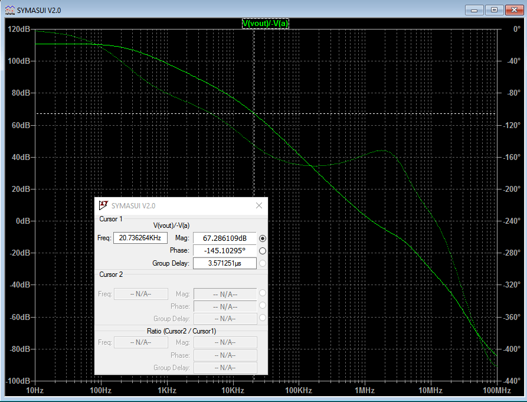Click the 10KHz frequency axis label
This screenshot has height=402, width=527.
(x=233, y=391)
